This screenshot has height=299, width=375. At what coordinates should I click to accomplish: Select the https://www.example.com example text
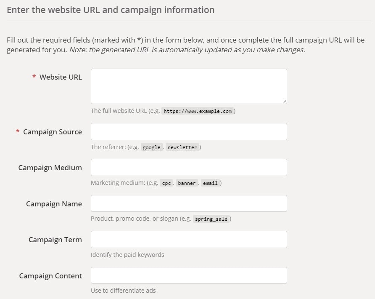click(x=198, y=111)
